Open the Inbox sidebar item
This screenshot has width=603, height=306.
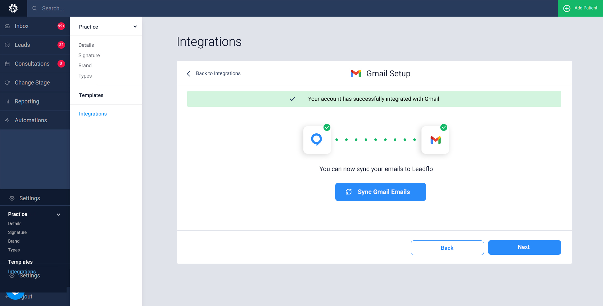click(35, 26)
